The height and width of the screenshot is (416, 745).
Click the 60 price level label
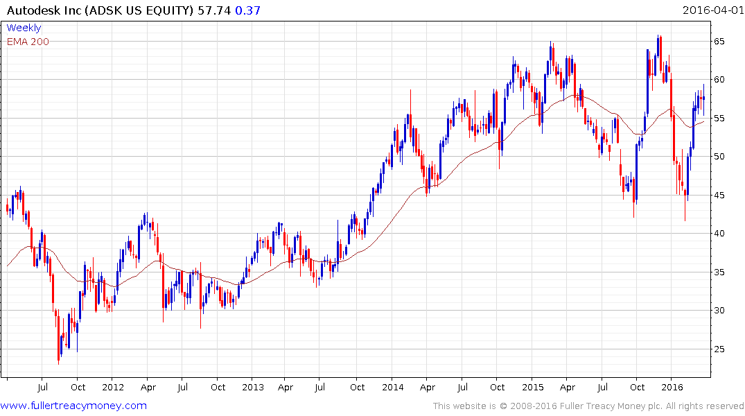tap(719, 80)
